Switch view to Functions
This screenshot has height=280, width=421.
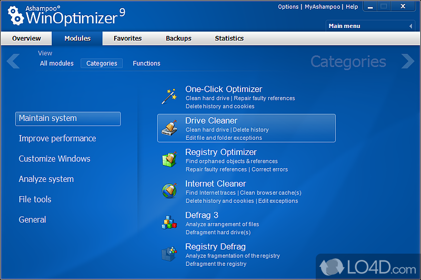point(146,63)
